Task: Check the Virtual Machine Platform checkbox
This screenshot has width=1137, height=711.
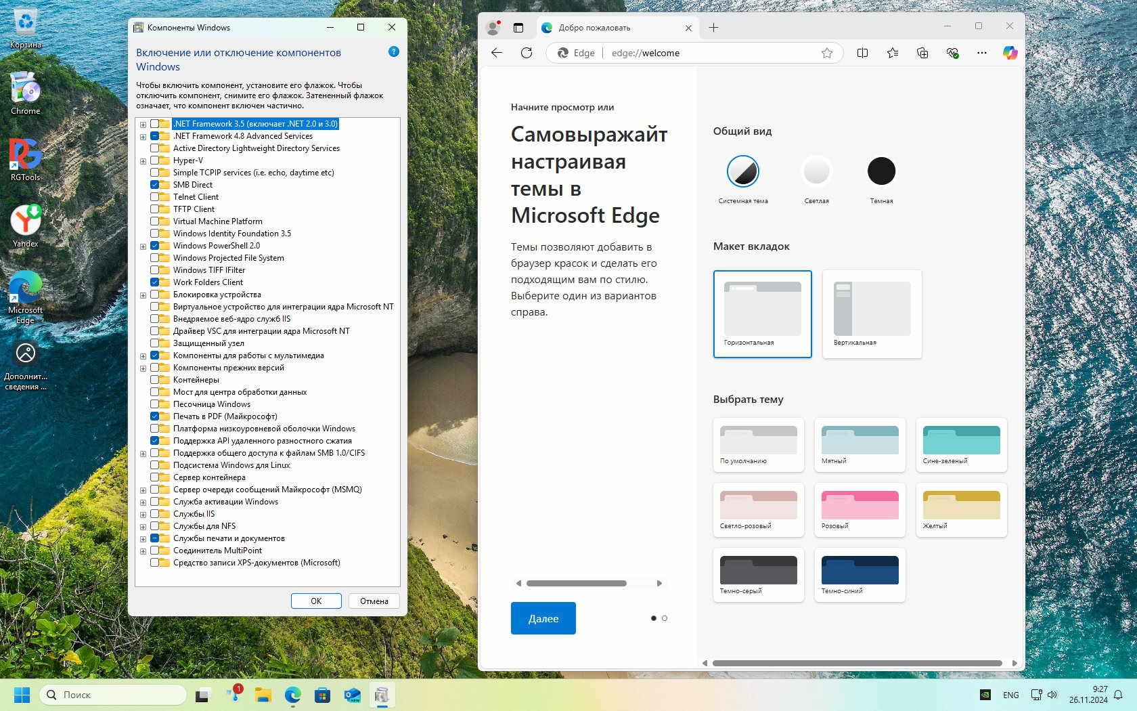Action: coord(154,221)
